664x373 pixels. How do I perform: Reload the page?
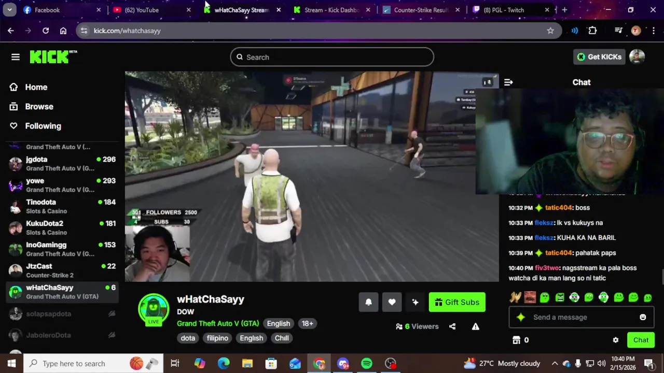pyautogui.click(x=46, y=31)
